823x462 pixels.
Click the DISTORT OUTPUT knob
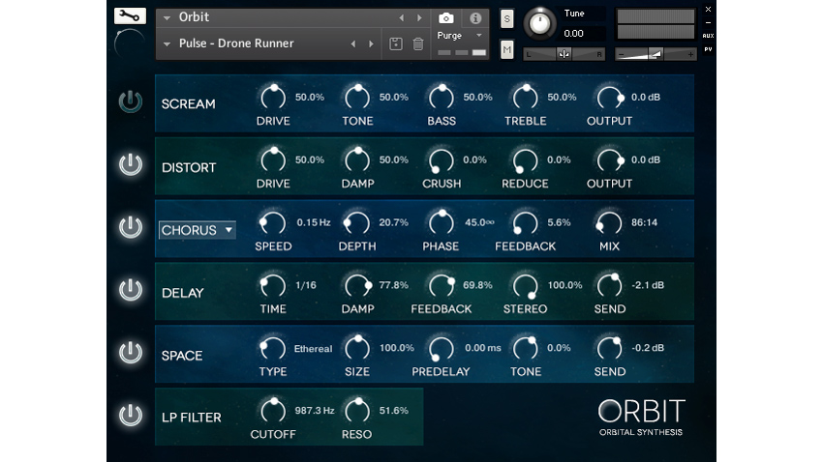[x=609, y=160]
